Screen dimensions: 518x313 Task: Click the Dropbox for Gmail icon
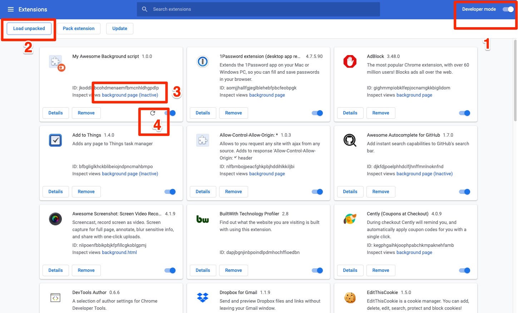(203, 298)
